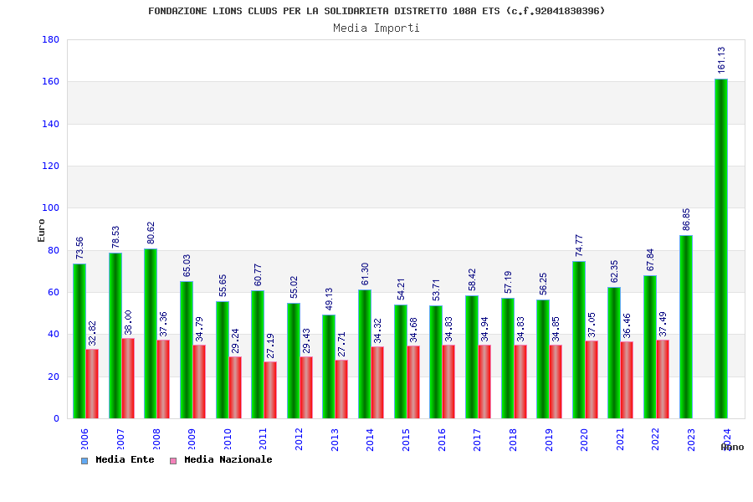
Task: Click the value label 37.05
Action: [x=592, y=325]
